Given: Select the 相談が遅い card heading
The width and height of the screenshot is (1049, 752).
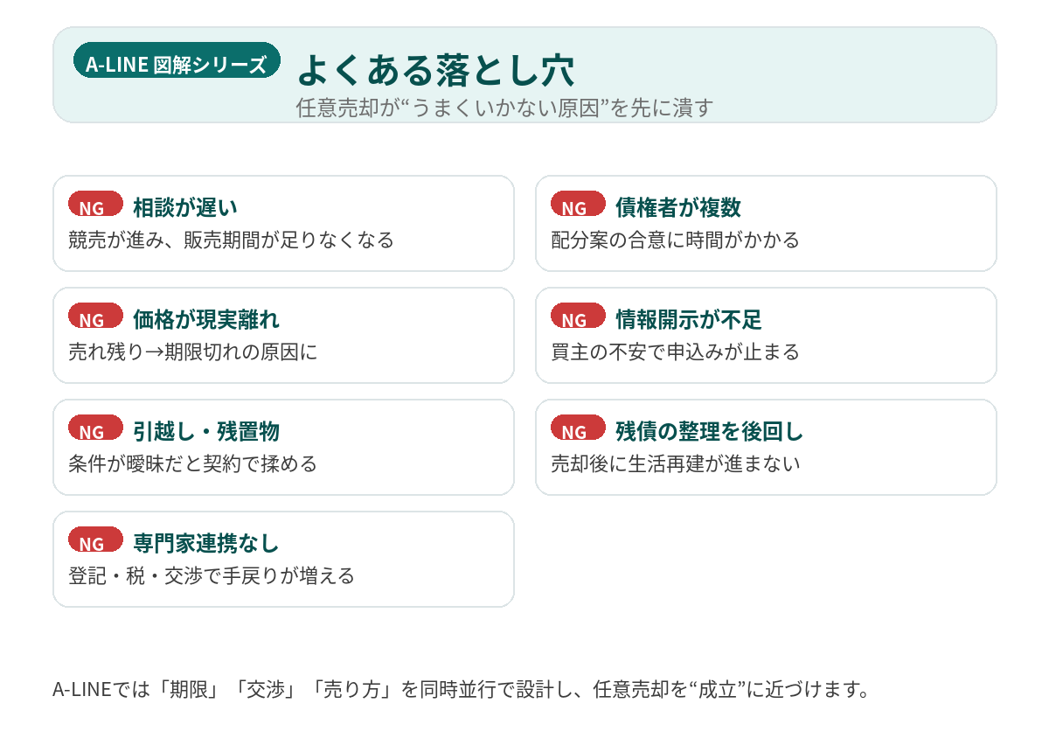Looking at the screenshot, I should (185, 207).
